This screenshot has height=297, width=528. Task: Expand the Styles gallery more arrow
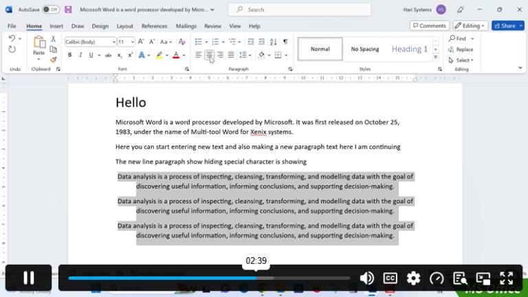coord(436,58)
